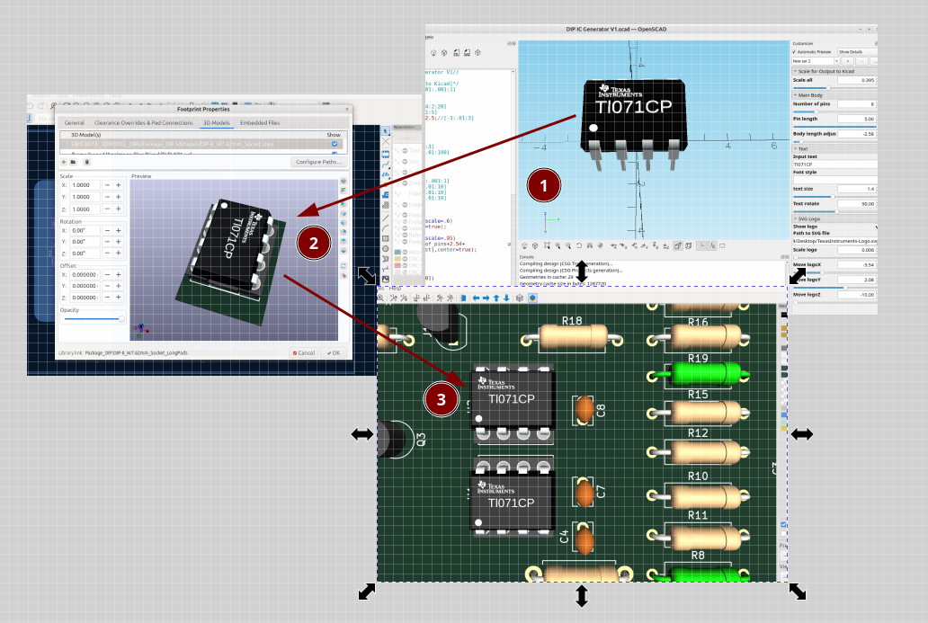
Task: Delete selected 3D model with trash icon
Action: 87,162
